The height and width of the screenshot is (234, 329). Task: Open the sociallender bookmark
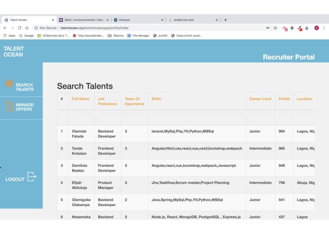pyautogui.click(x=89, y=36)
